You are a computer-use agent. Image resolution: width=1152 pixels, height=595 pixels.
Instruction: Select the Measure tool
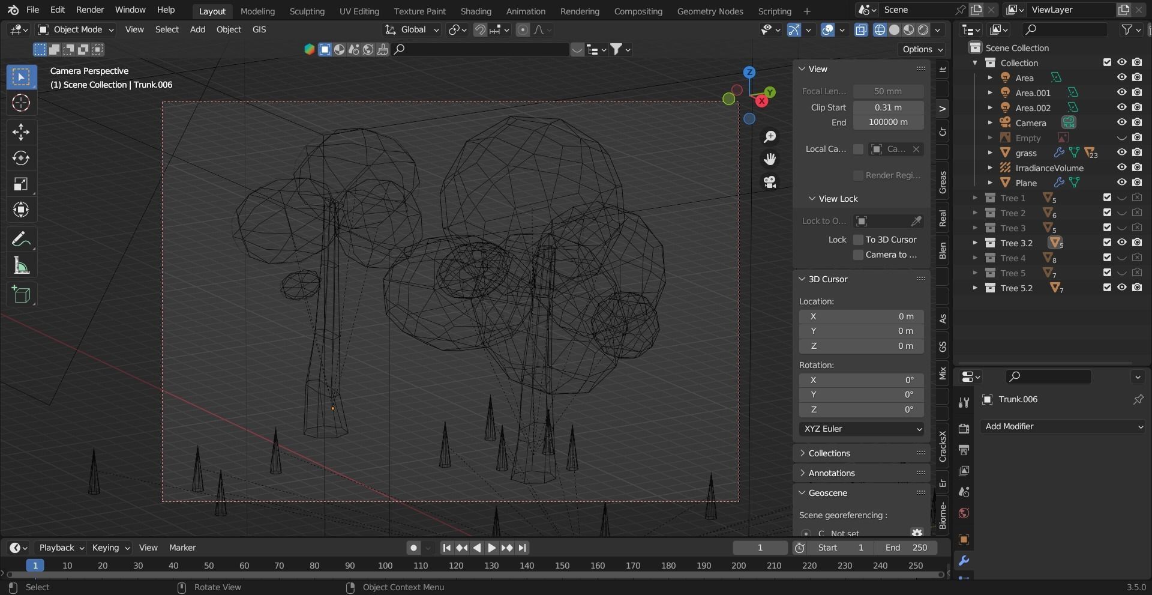tap(21, 265)
